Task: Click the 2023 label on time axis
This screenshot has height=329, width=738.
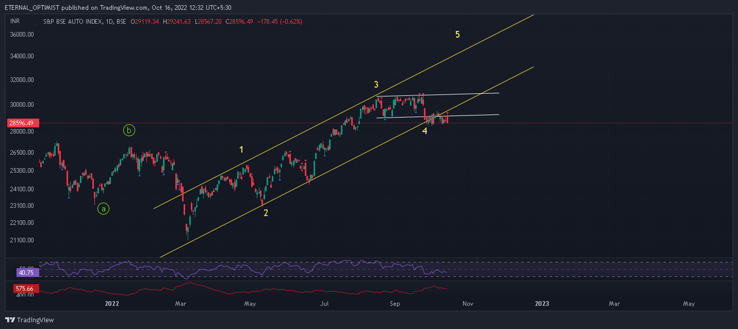Action: point(542,304)
